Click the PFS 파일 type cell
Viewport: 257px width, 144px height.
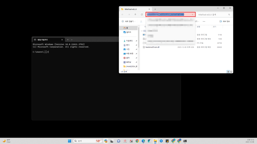(x=200, y=43)
